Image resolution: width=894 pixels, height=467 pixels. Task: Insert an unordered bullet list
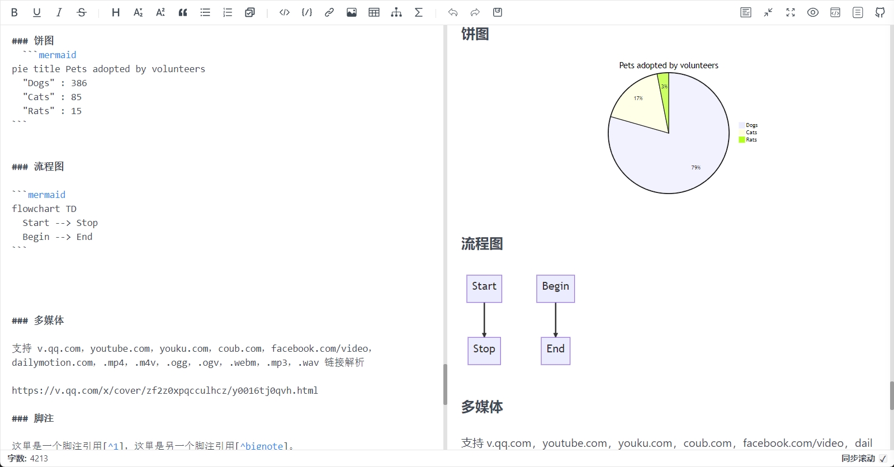tap(205, 12)
